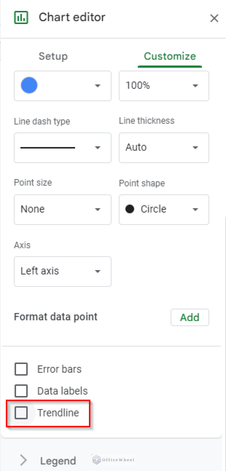This screenshot has height=471, width=226.
Task: Click the Point size dropdown arrow
Action: coord(98,210)
